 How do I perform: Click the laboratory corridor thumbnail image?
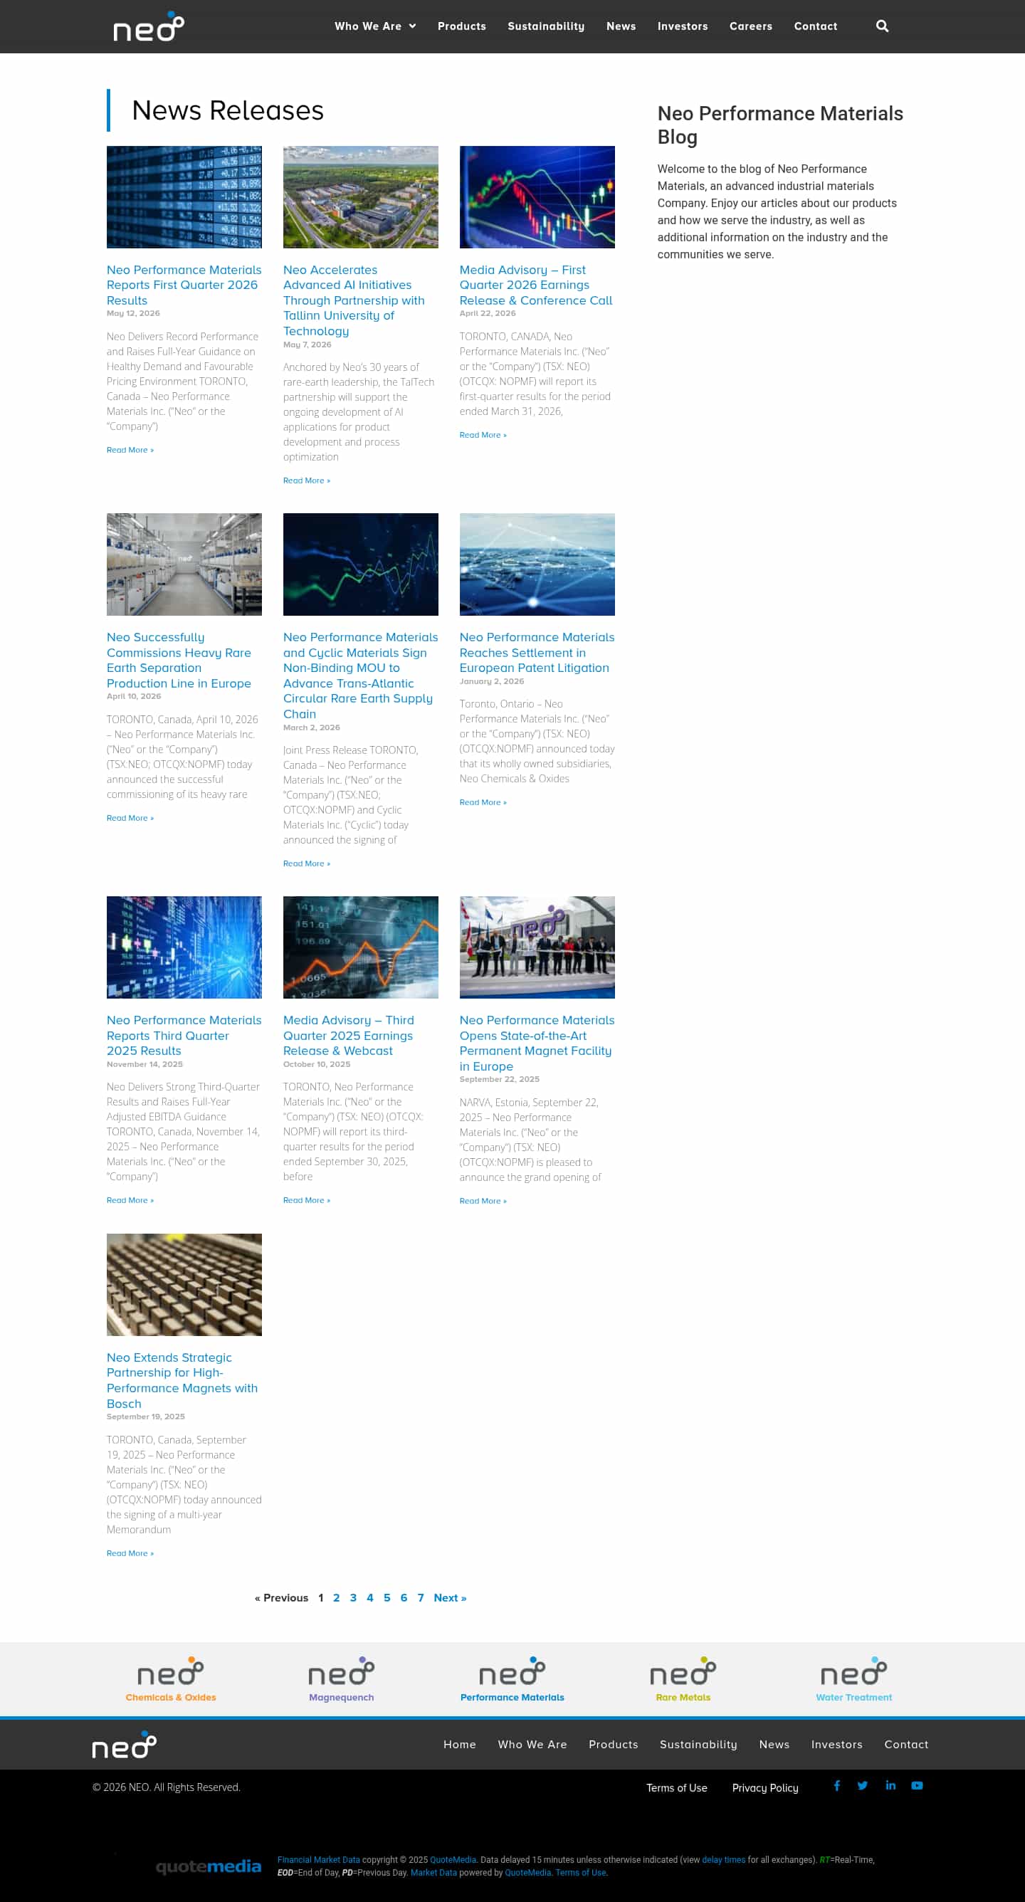click(184, 565)
